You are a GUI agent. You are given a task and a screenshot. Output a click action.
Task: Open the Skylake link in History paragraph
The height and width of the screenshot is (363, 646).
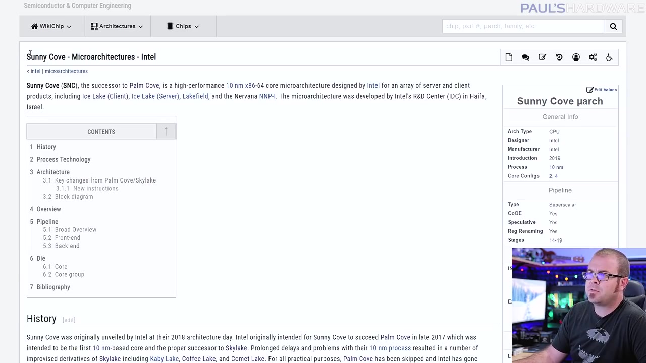pos(236,348)
